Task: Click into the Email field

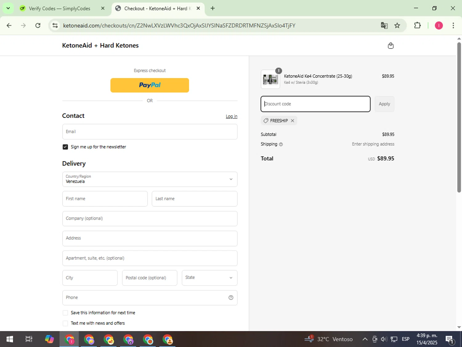Action: point(150,132)
